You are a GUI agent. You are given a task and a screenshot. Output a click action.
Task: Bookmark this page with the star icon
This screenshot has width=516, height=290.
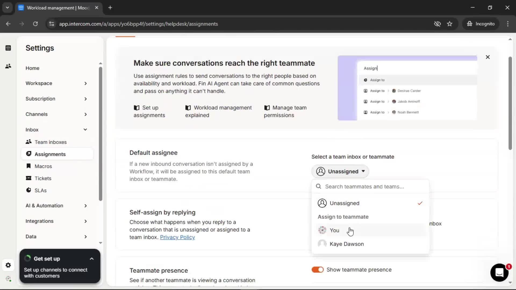tap(450, 24)
